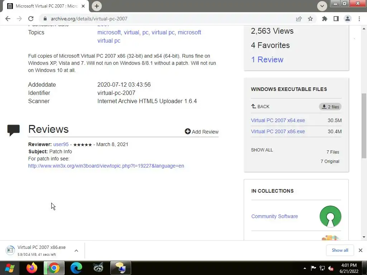Click the scrollbar down arrow

(x=364, y=237)
